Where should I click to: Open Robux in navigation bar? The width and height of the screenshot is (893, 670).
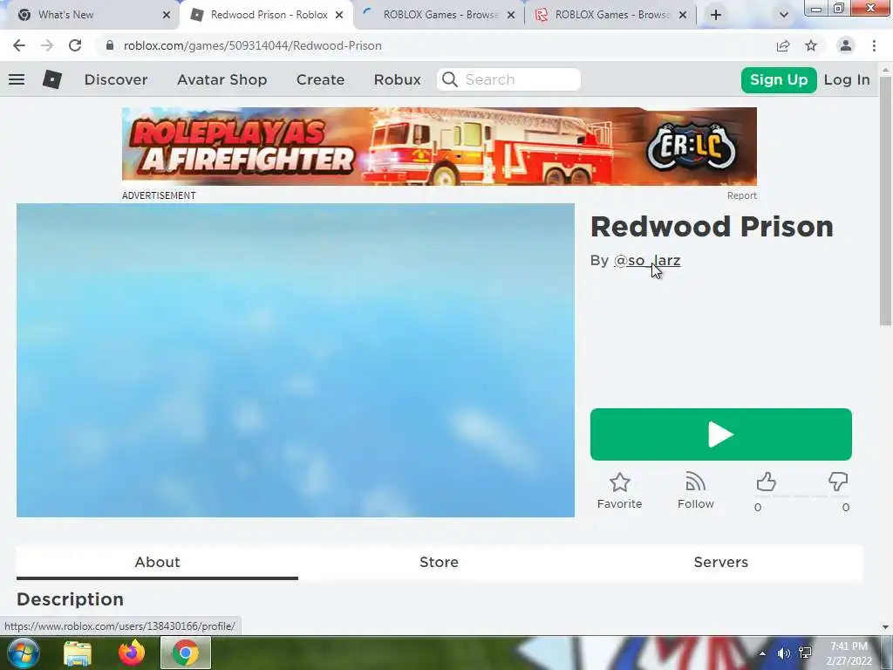pos(398,79)
